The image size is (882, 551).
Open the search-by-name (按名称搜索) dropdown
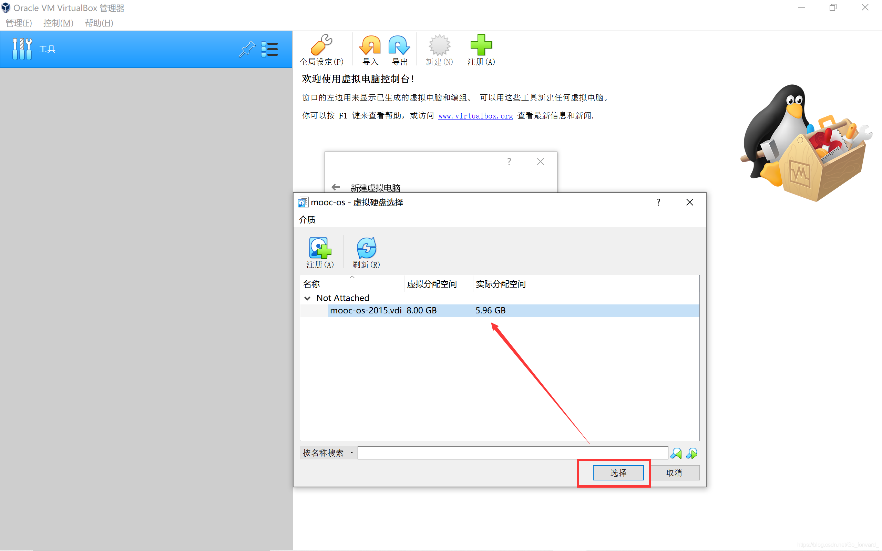[328, 453]
